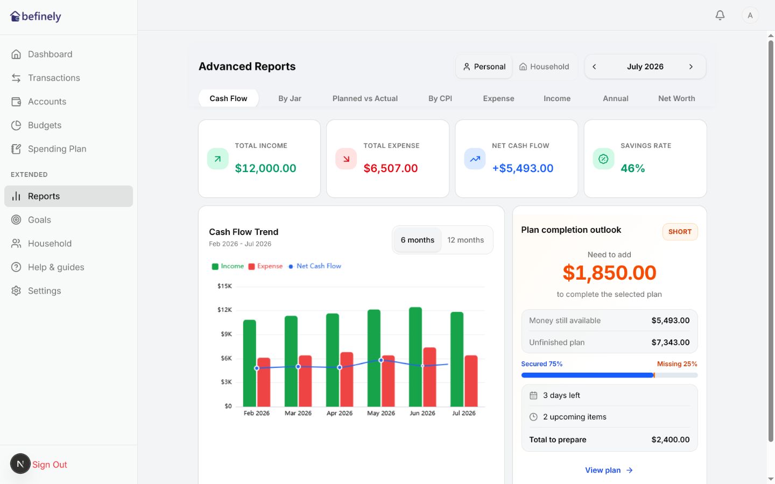The height and width of the screenshot is (484, 775).
Task: Click the $12,000.00 total income value
Action: coord(266,168)
